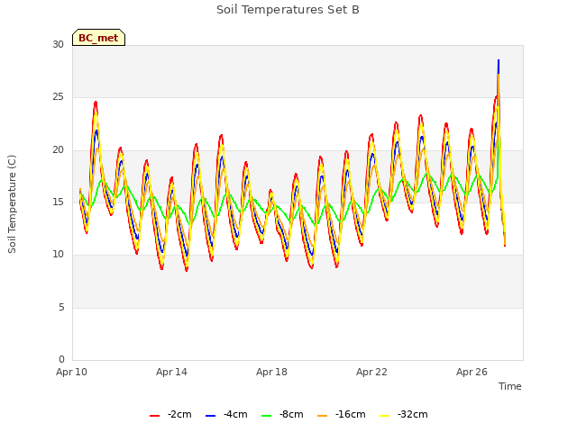The height and width of the screenshot is (432, 577).
Task: Click the Time axis title
Action: click(x=510, y=386)
